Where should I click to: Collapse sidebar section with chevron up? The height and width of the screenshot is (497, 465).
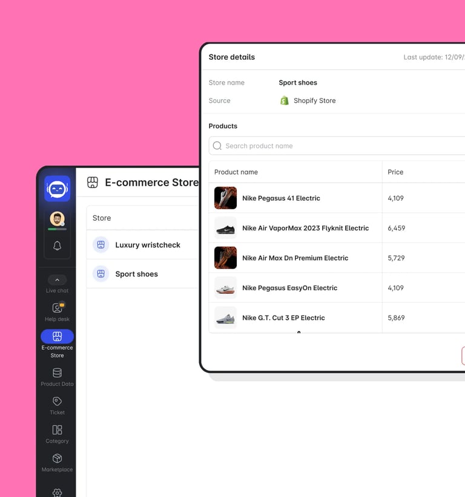click(57, 280)
